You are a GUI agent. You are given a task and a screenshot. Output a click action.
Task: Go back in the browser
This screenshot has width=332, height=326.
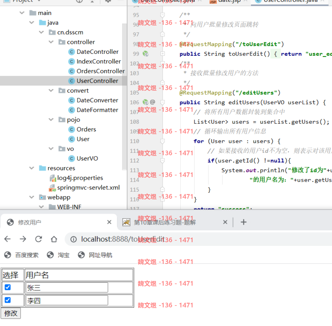click(x=7, y=239)
